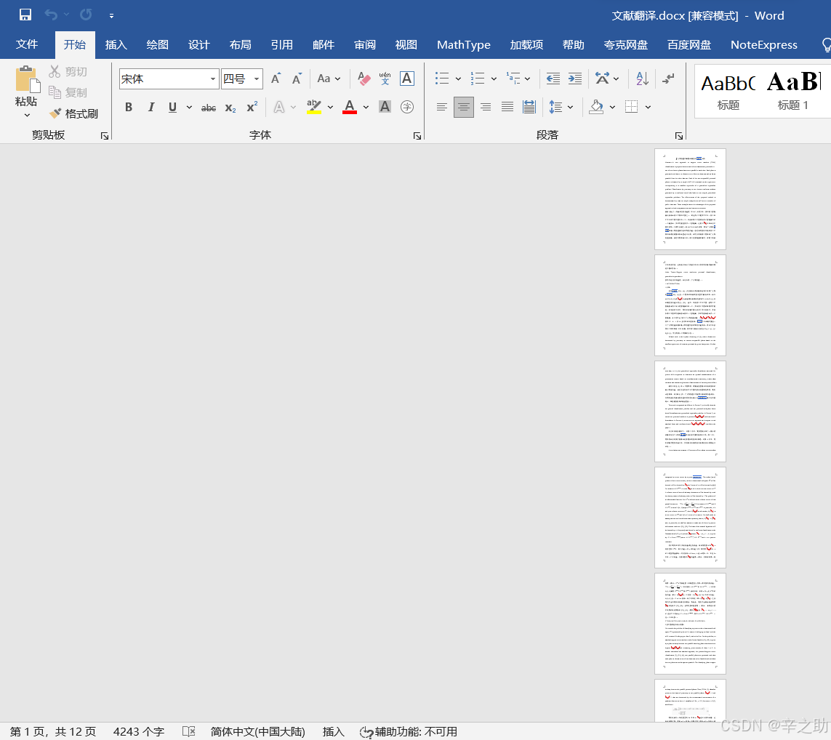Viewport: 831px width, 740px height.
Task: Expand underline style options arrow
Action: point(189,108)
